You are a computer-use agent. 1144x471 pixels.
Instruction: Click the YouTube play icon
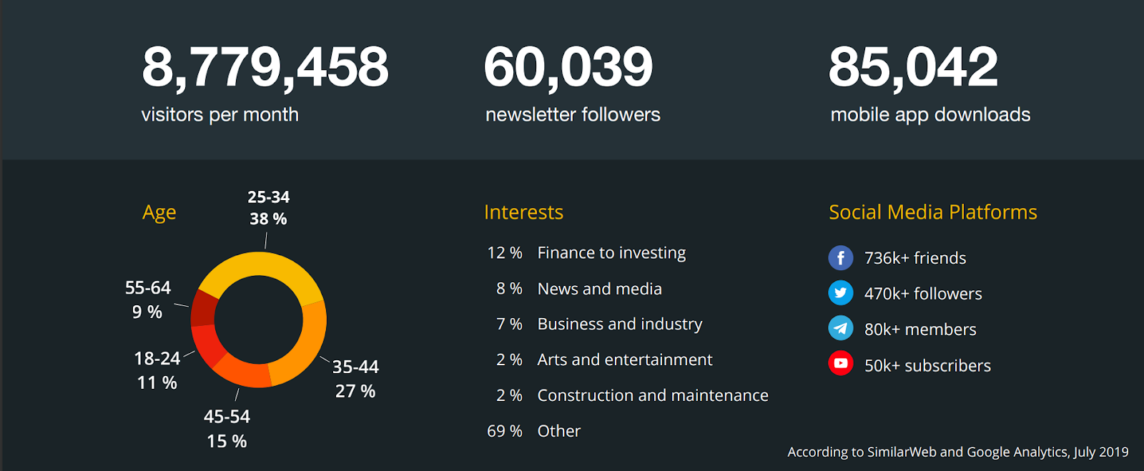841,364
